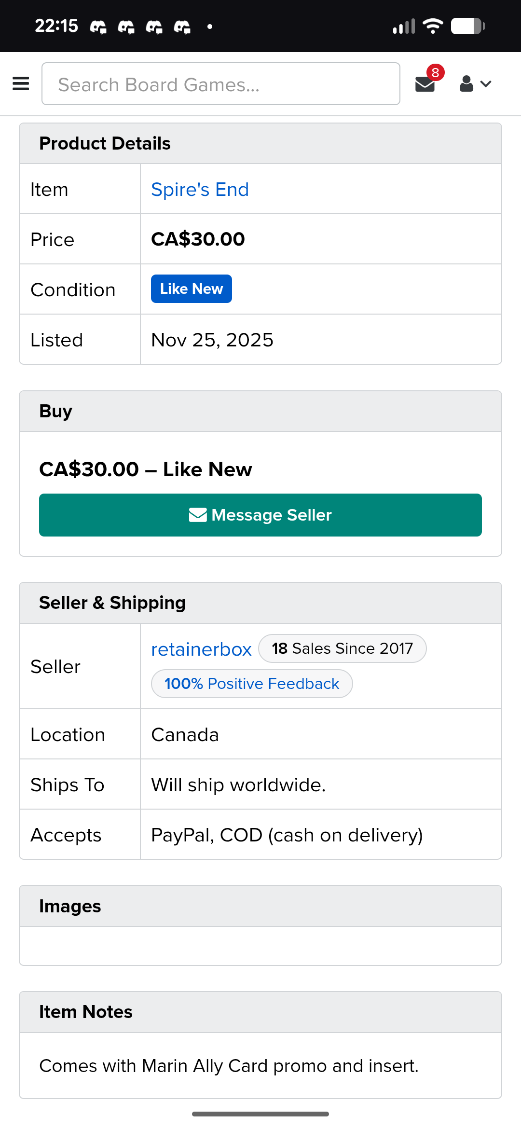This screenshot has height=1129, width=521.
Task: Tap the red 8 notification badge
Action: 435,72
